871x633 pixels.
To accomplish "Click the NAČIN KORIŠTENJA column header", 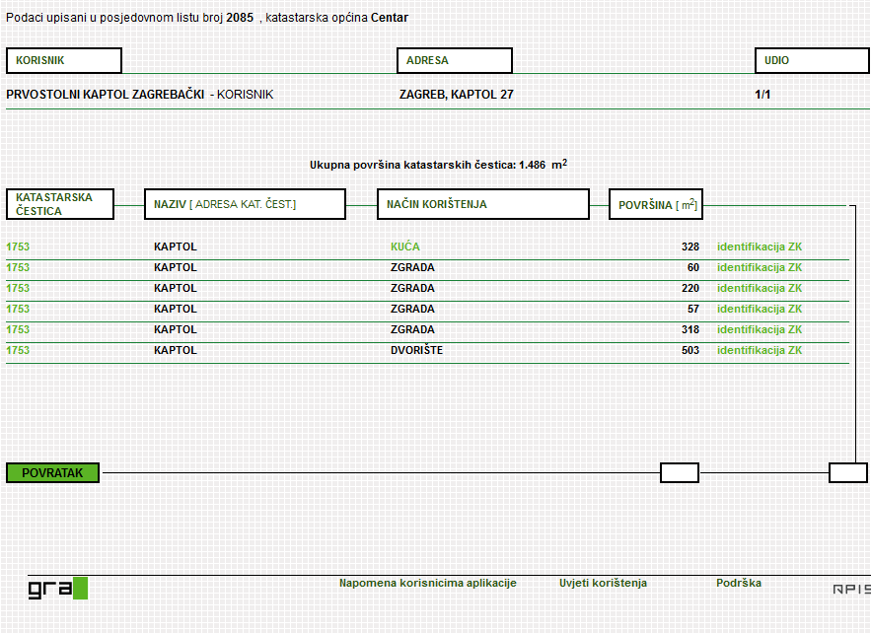I will pyautogui.click(x=482, y=204).
